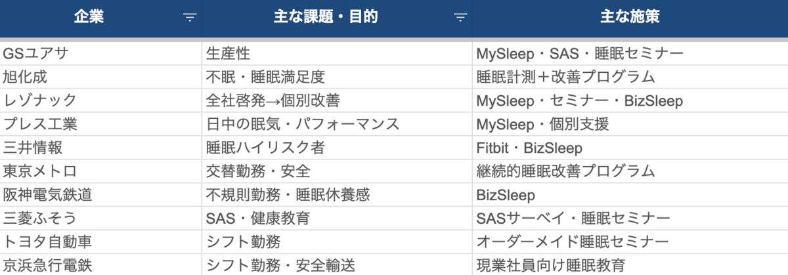Screen dimensions: 788x275
Task: Click the 三菱ふそう cell
Action: (101, 219)
